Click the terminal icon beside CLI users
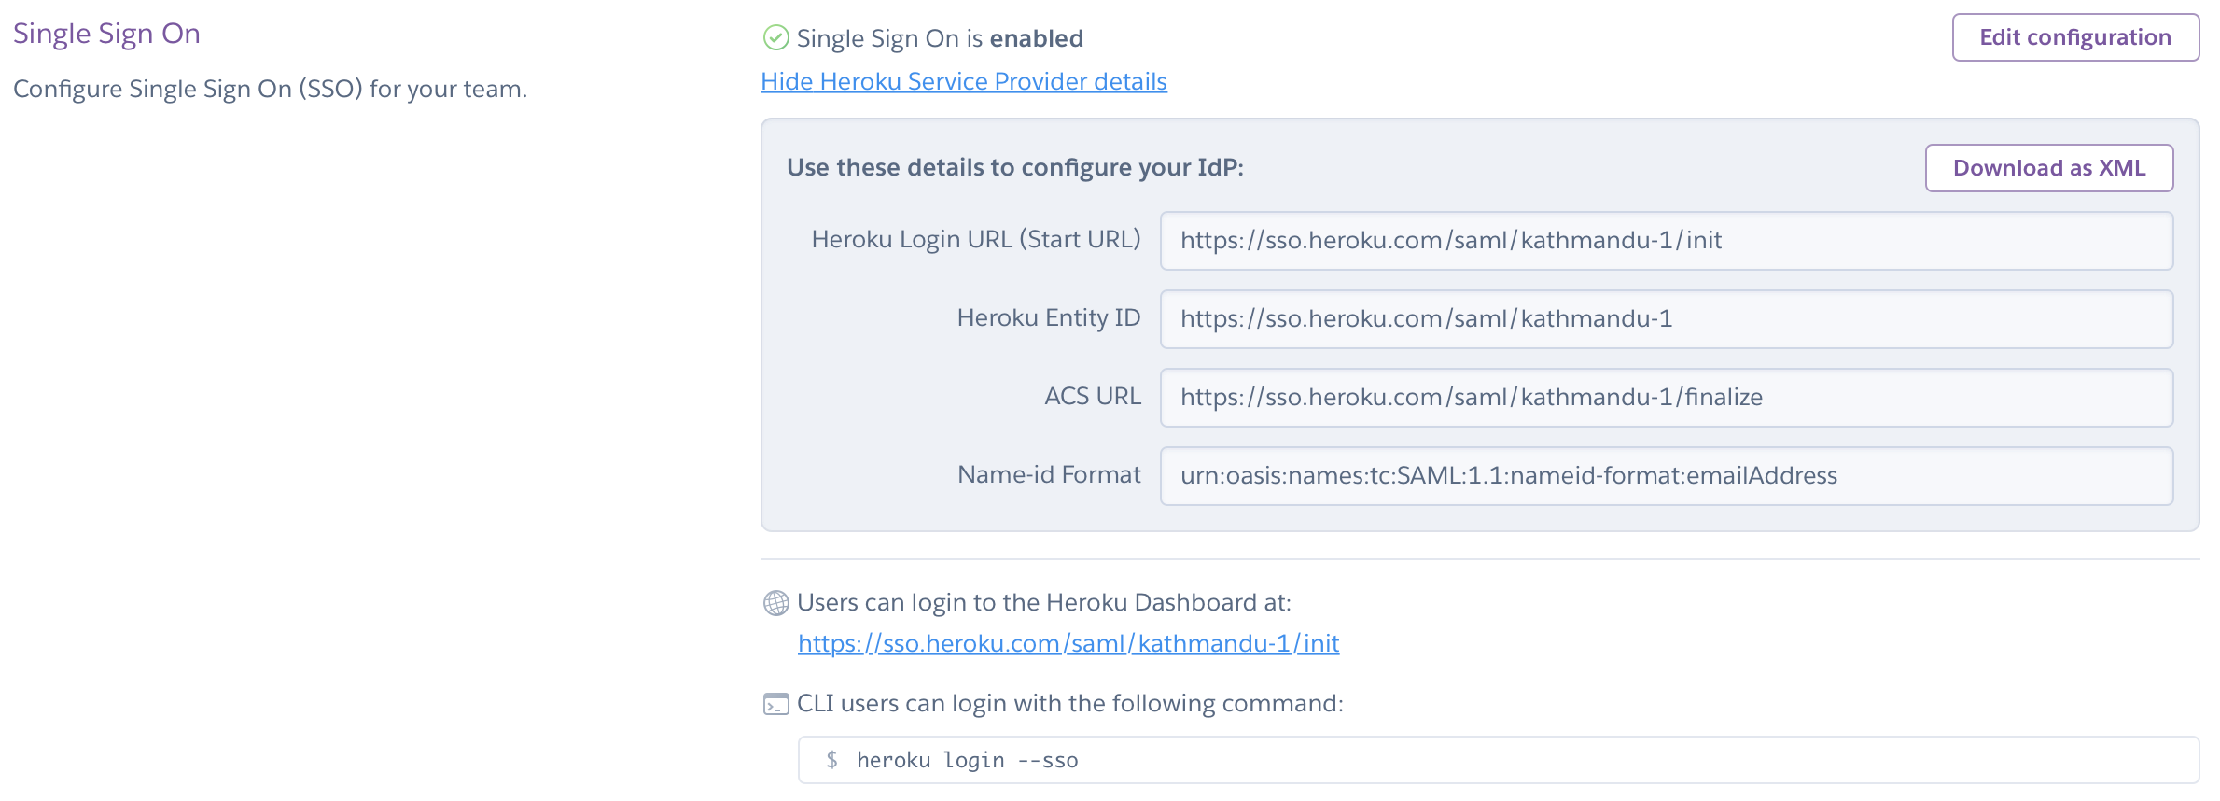Screen dimensions: 2220x801 [775, 704]
